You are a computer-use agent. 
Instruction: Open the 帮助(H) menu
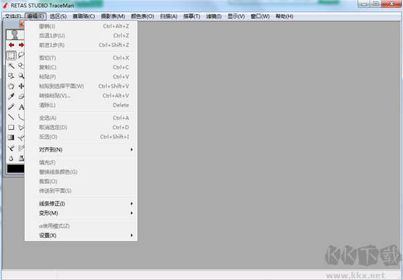coord(284,16)
